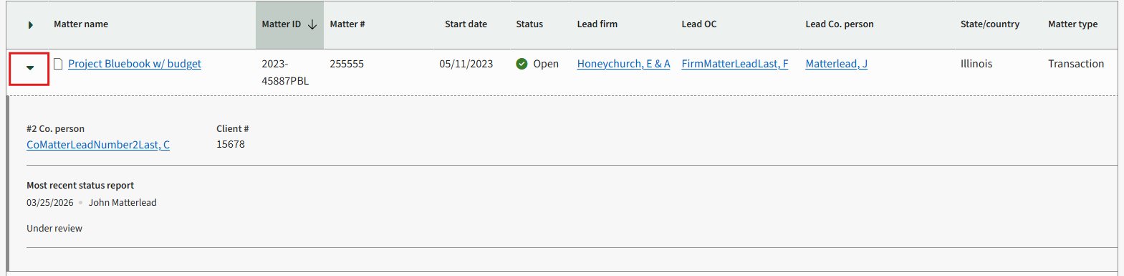Sort by Matter # column header
The height and width of the screenshot is (276, 1124).
pos(347,24)
